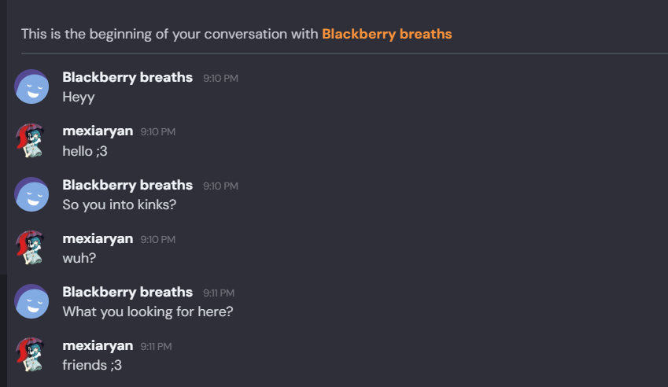
Task: Click mexiaryan avatar beside "hello ;3" message
Action: 31,140
